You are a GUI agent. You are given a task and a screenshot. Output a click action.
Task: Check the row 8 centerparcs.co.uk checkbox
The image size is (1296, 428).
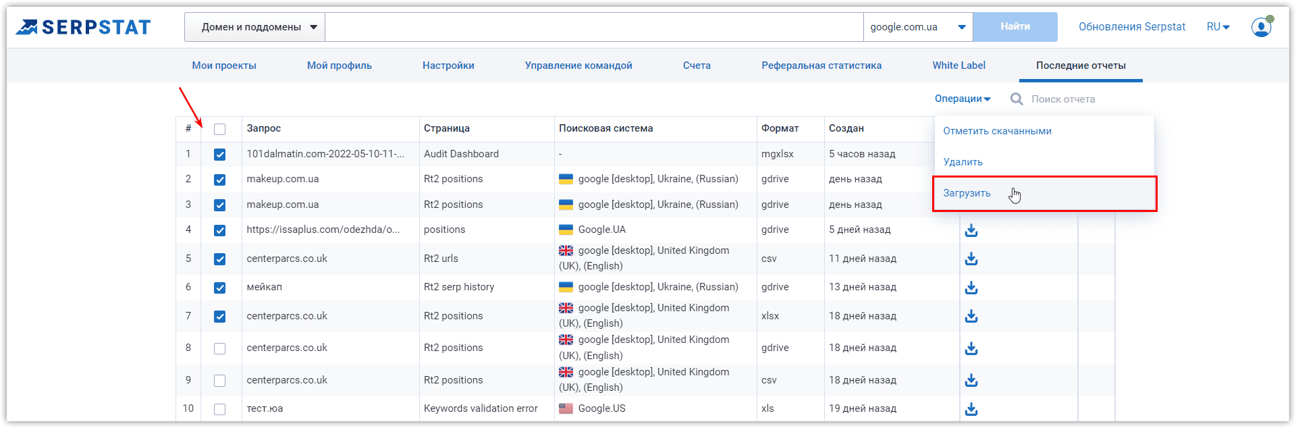click(220, 348)
